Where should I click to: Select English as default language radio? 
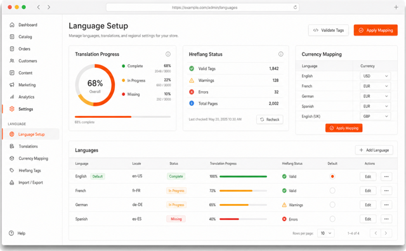[332, 176]
